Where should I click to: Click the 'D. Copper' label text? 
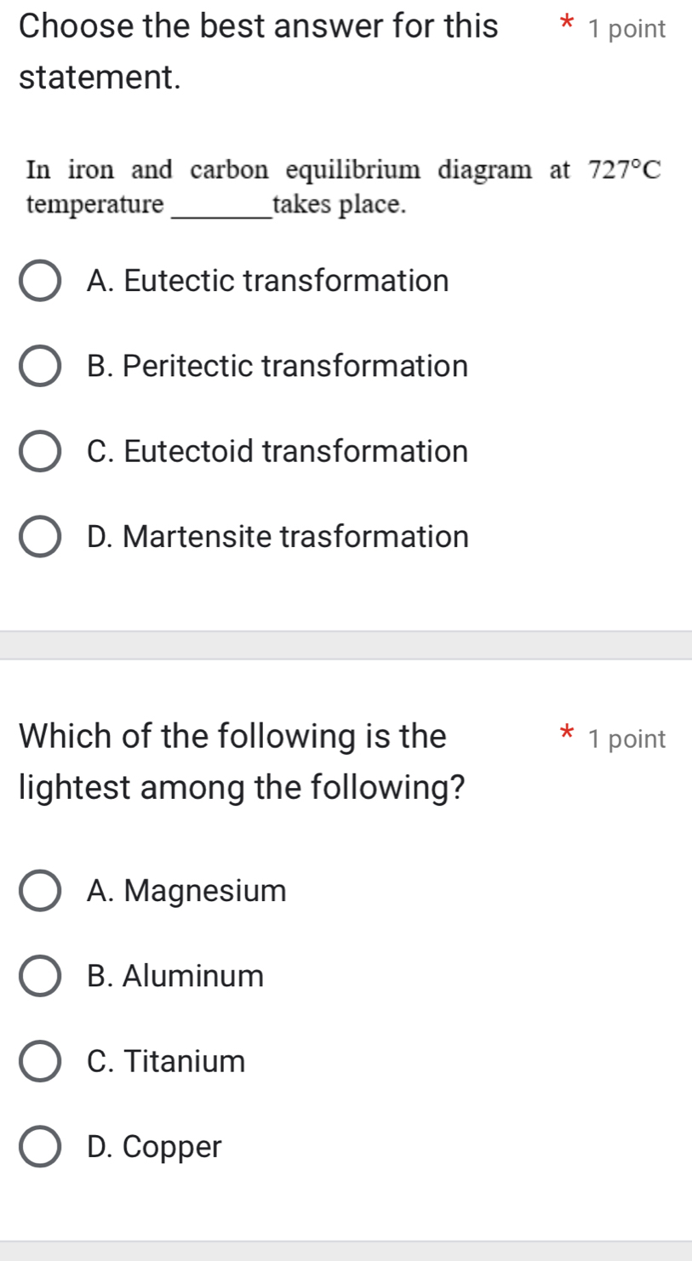[x=154, y=1147]
